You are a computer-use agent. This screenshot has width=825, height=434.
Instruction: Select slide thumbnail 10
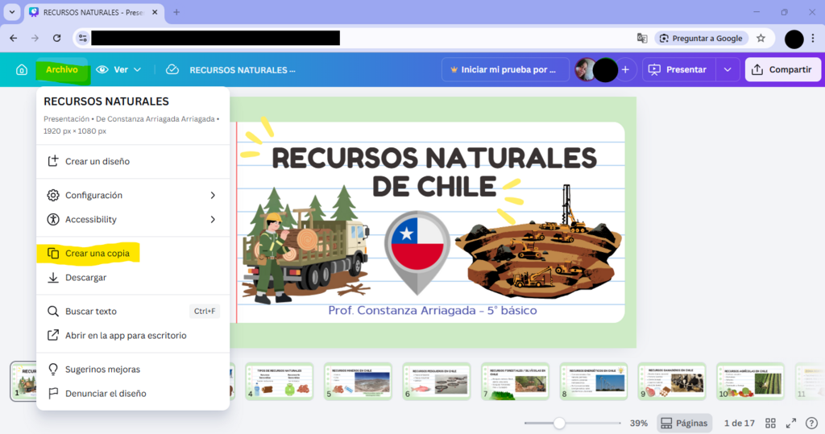tap(750, 382)
